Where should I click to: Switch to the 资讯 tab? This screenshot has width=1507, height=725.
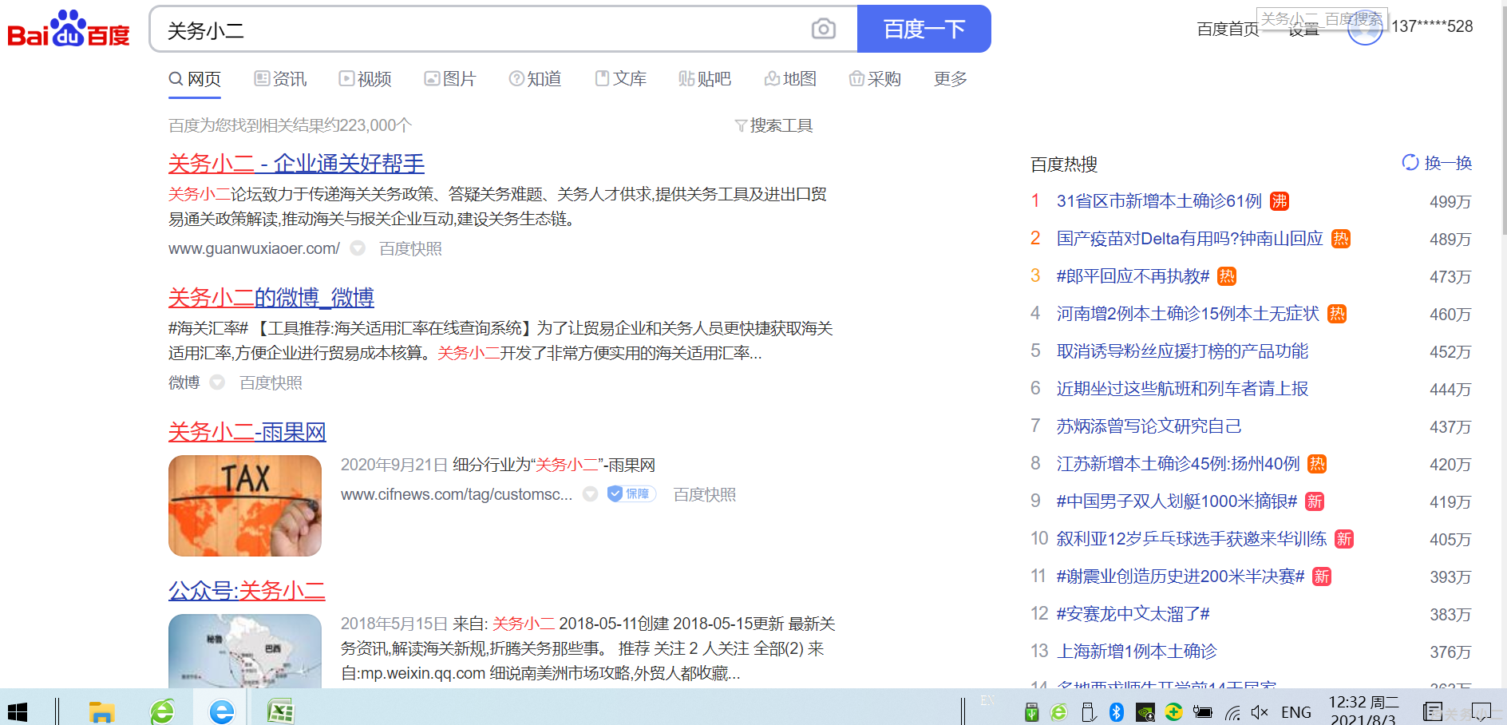pyautogui.click(x=280, y=79)
